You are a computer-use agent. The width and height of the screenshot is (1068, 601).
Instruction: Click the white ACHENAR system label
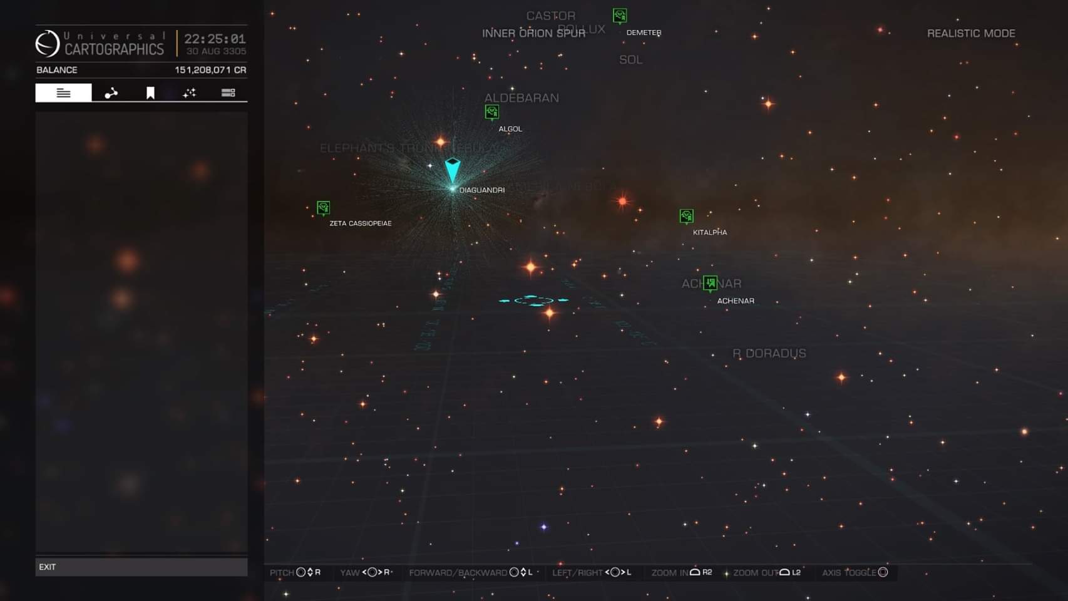coord(736,300)
